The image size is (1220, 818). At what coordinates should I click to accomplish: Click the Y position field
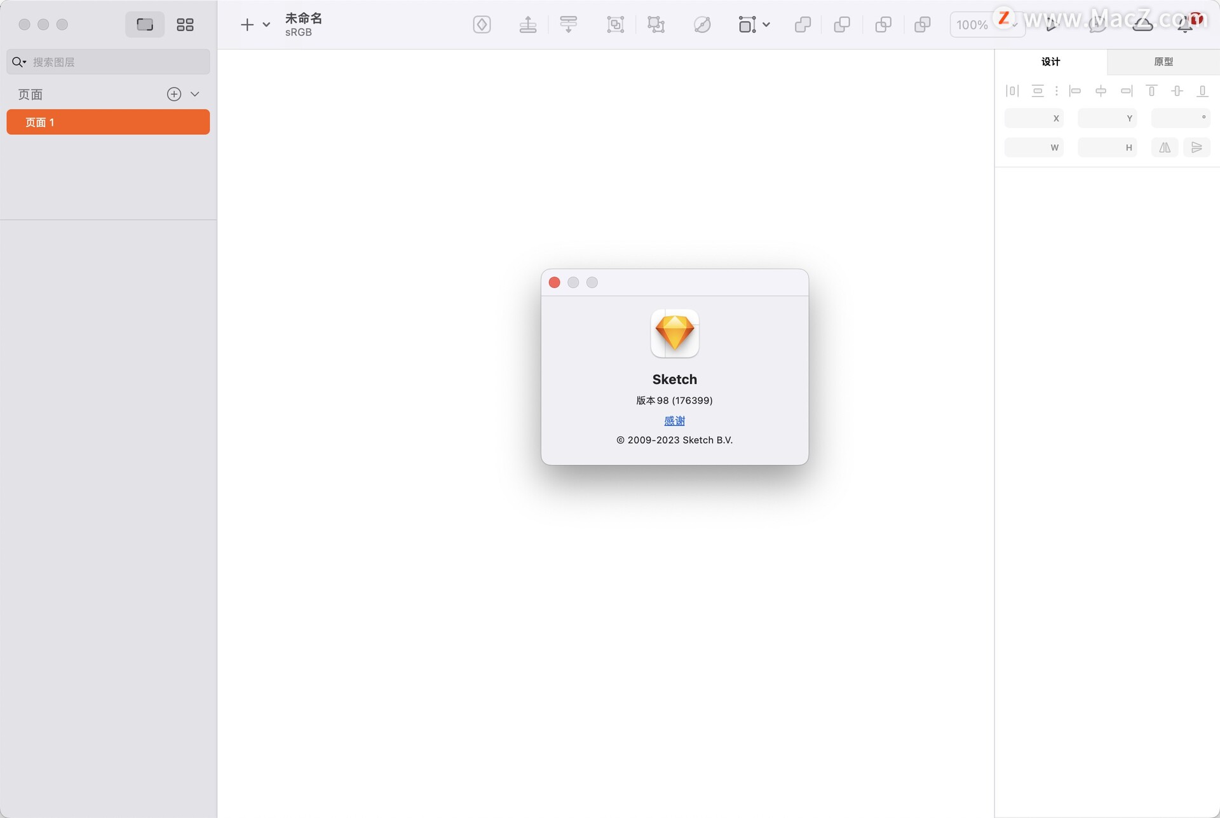click(x=1107, y=118)
